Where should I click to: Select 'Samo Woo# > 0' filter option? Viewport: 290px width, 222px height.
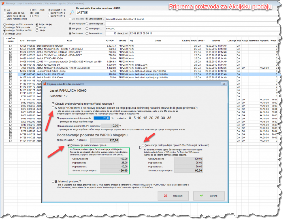50,13
